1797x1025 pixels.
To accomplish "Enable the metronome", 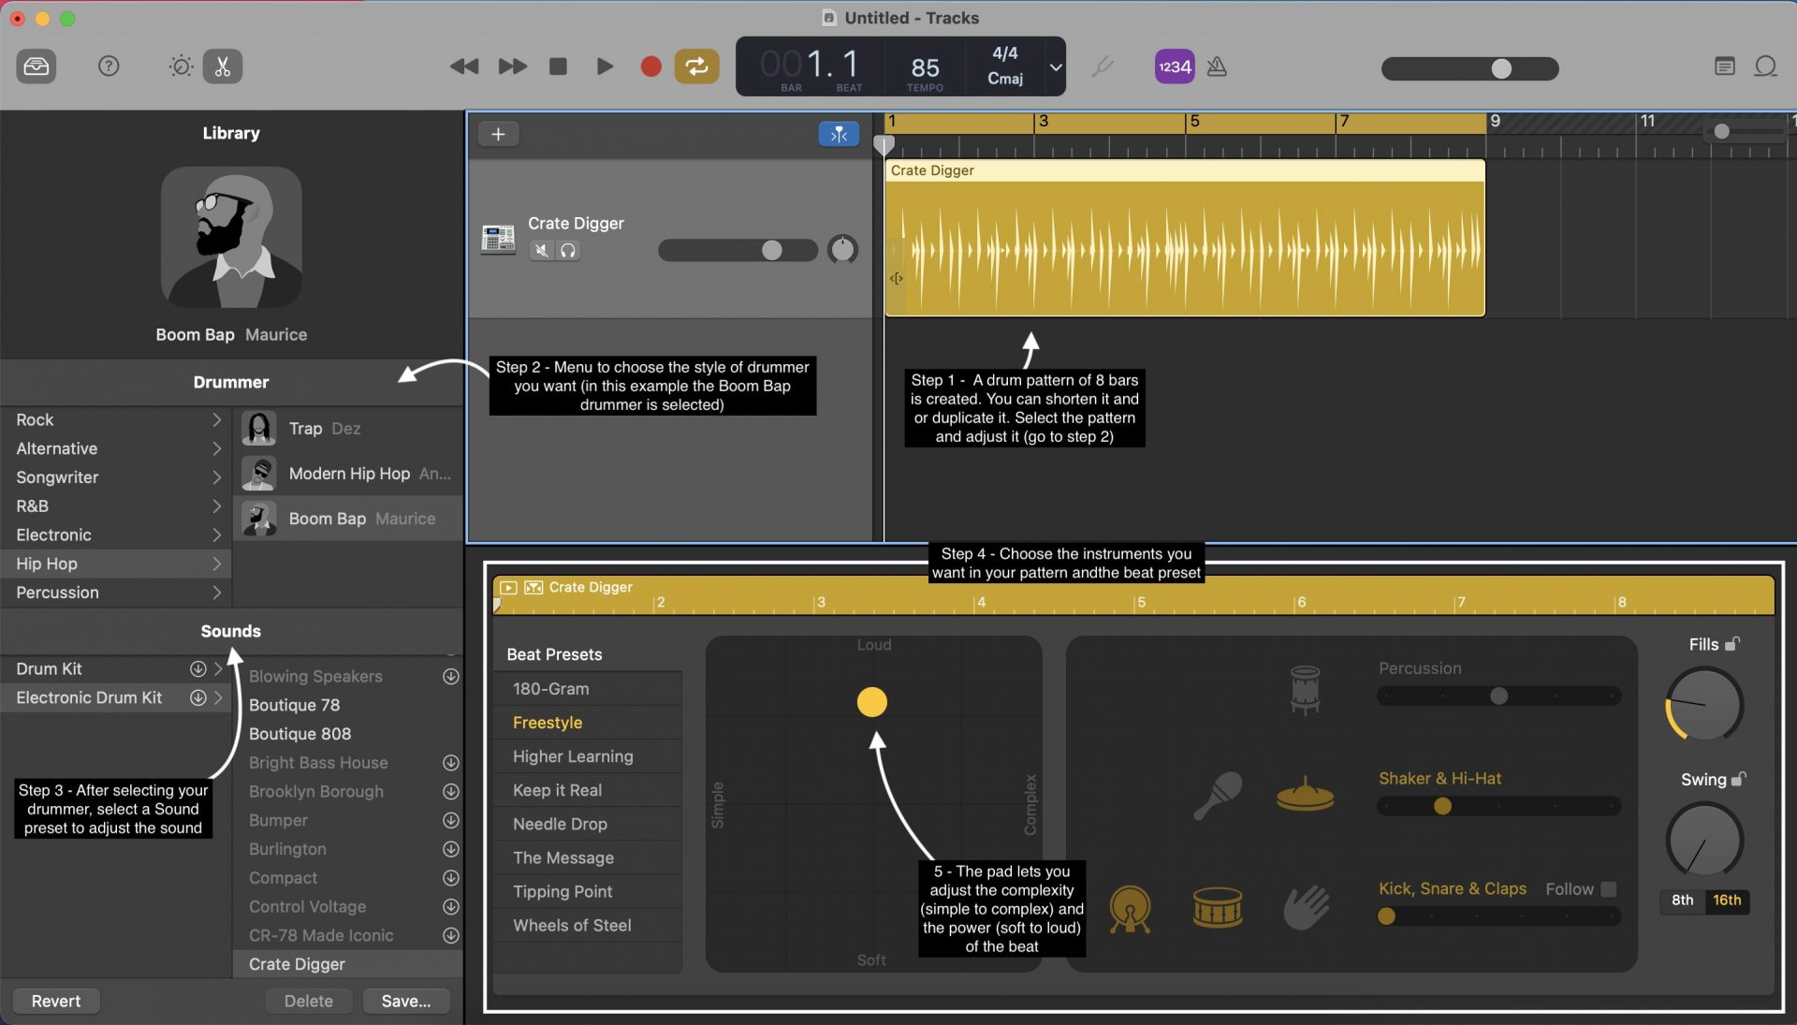I will (1216, 66).
